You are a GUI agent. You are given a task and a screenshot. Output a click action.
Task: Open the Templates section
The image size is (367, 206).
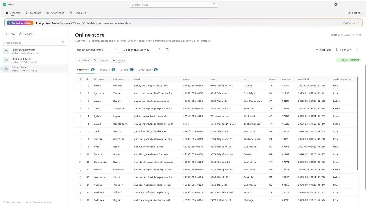click(78, 13)
